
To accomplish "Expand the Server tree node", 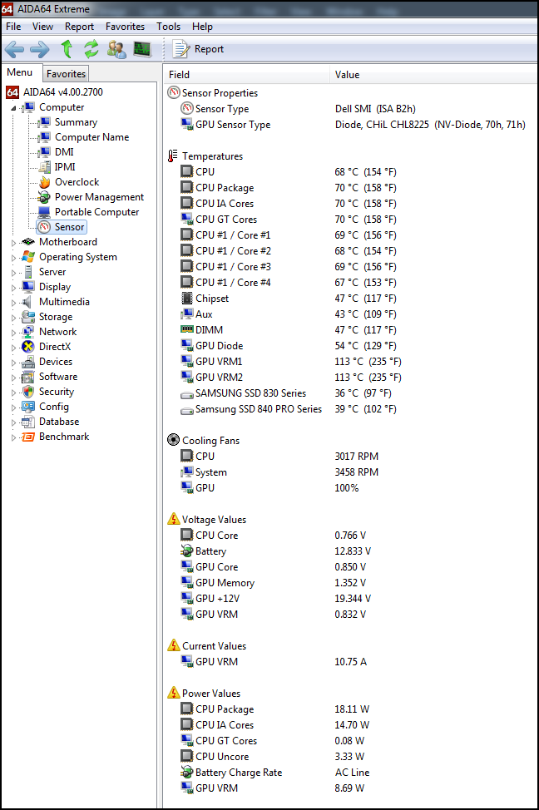I will coord(13,272).
